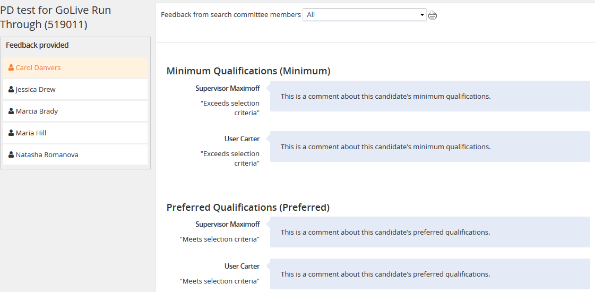Select Maria Hill in the feedback list
595x292 pixels.
pyautogui.click(x=75, y=133)
